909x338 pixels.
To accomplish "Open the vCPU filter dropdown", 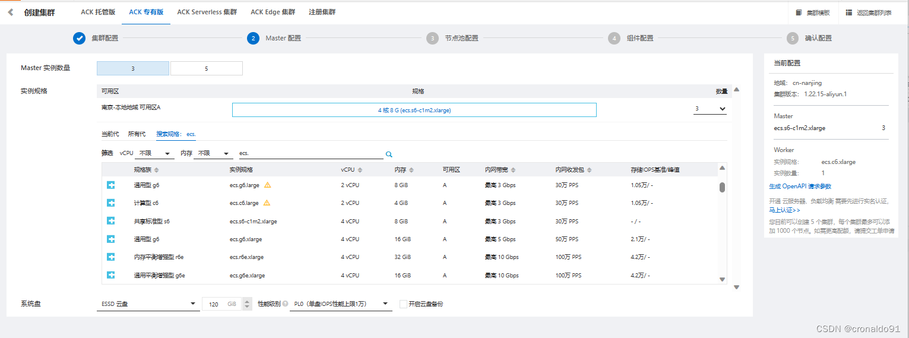I will click(x=154, y=153).
